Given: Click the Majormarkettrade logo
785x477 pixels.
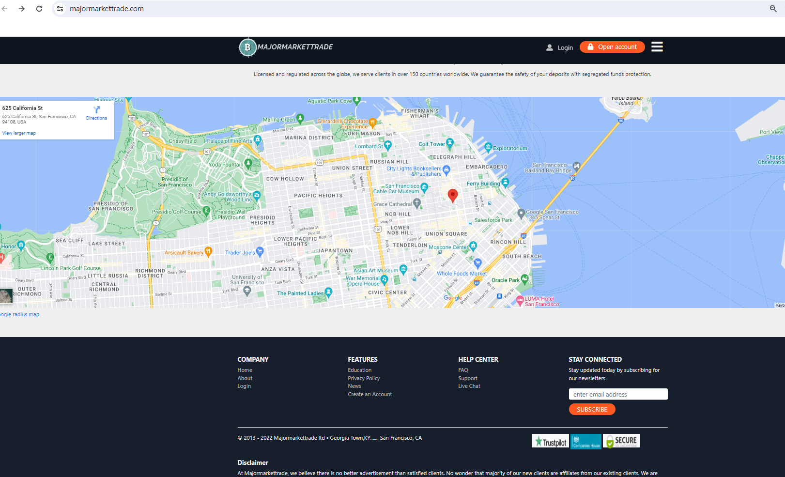Looking at the screenshot, I should coord(286,47).
